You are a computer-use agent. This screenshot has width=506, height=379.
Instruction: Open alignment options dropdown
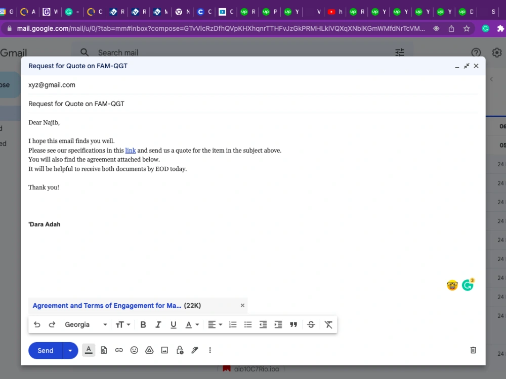[215, 324]
